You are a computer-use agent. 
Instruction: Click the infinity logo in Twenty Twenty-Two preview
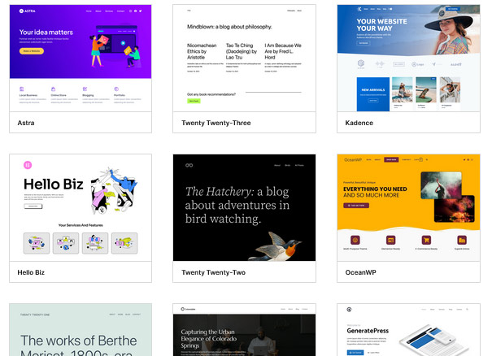click(189, 165)
